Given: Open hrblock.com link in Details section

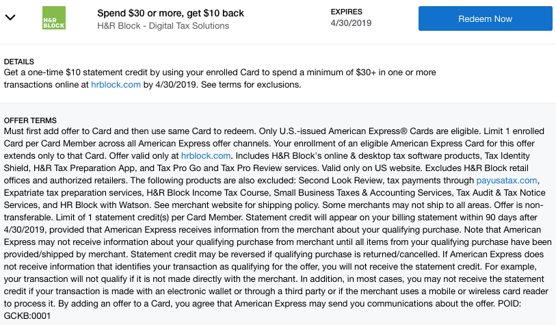Looking at the screenshot, I should [116, 85].
